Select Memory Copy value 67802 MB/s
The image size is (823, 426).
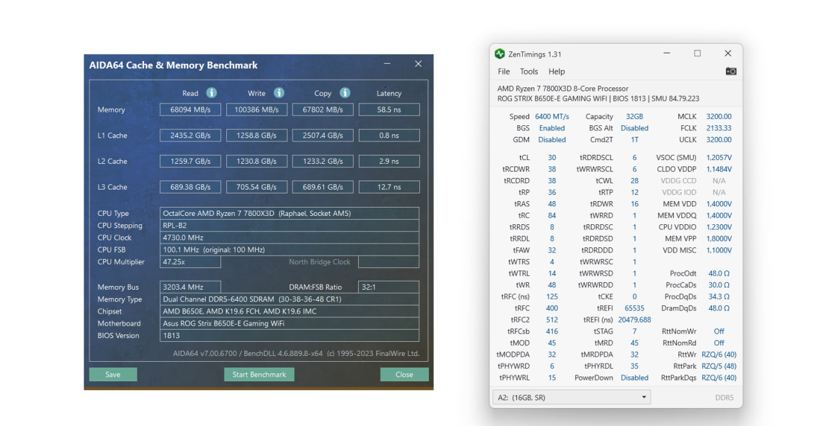(x=323, y=110)
